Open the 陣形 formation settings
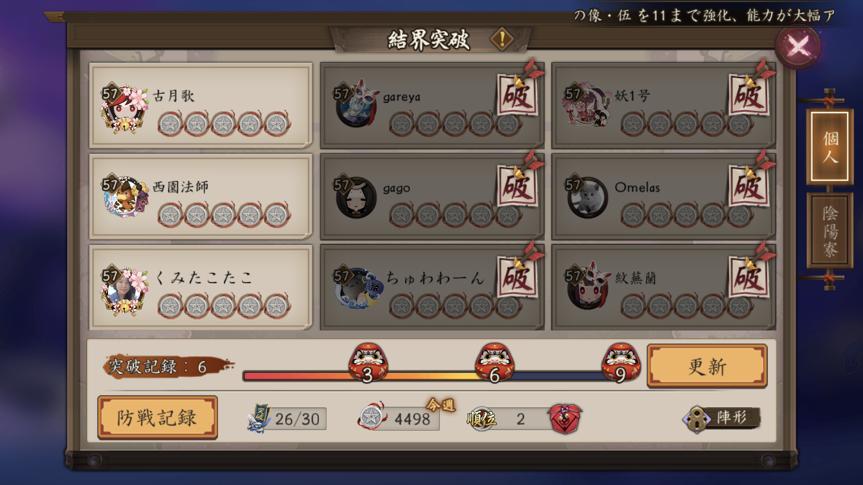The image size is (863, 485). coord(721,418)
